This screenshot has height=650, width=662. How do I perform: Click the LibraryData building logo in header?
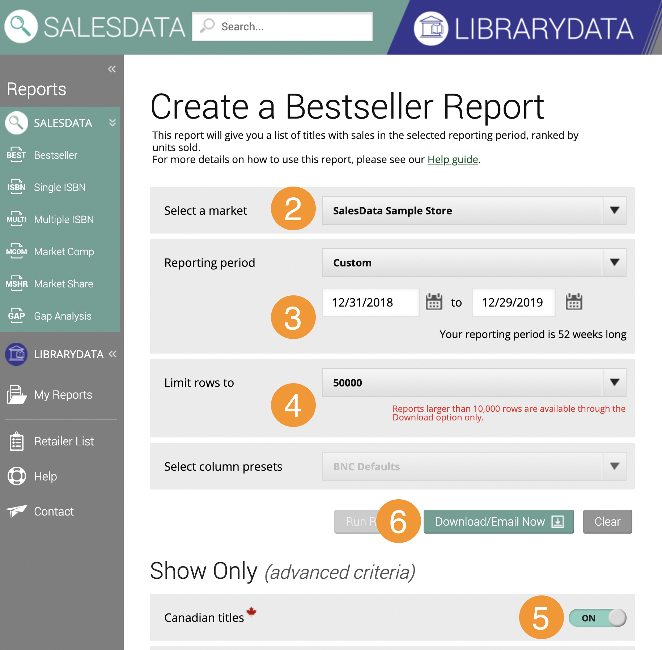(x=431, y=29)
